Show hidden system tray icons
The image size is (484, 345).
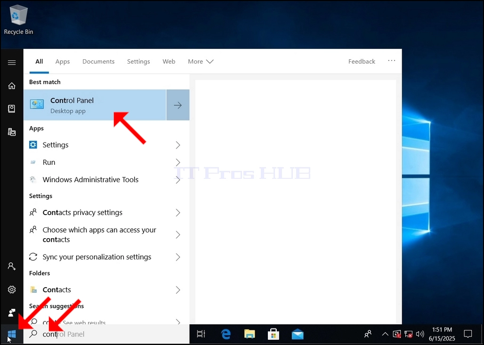385,334
